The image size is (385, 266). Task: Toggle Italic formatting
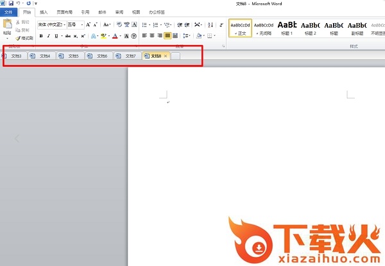(x=48, y=36)
